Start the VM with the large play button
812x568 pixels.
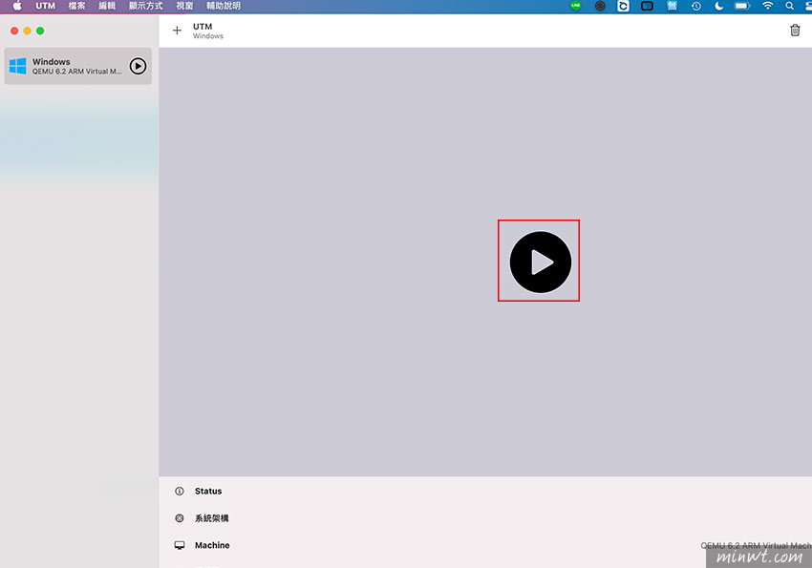coord(540,262)
